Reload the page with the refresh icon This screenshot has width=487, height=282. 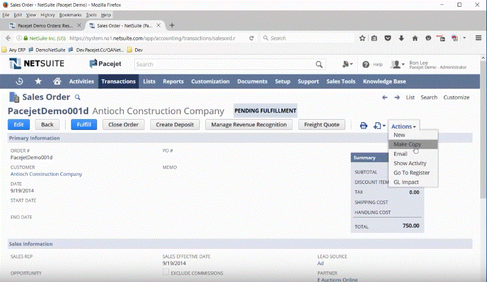click(x=251, y=38)
